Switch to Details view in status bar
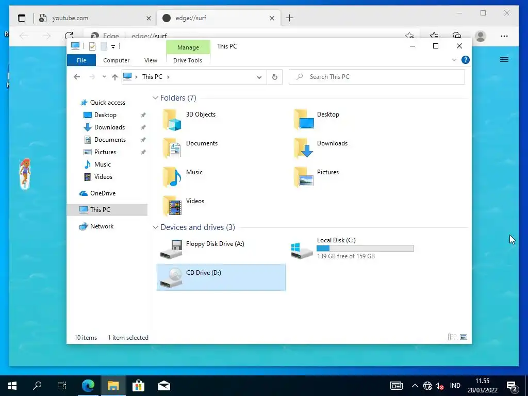 click(452, 337)
